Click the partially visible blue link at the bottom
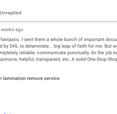The width and height of the screenshot is (117, 114). [x=9, y=113]
